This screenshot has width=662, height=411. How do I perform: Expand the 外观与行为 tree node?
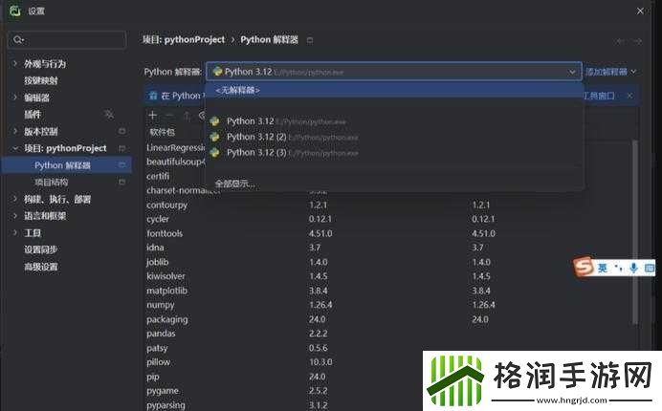coord(14,64)
